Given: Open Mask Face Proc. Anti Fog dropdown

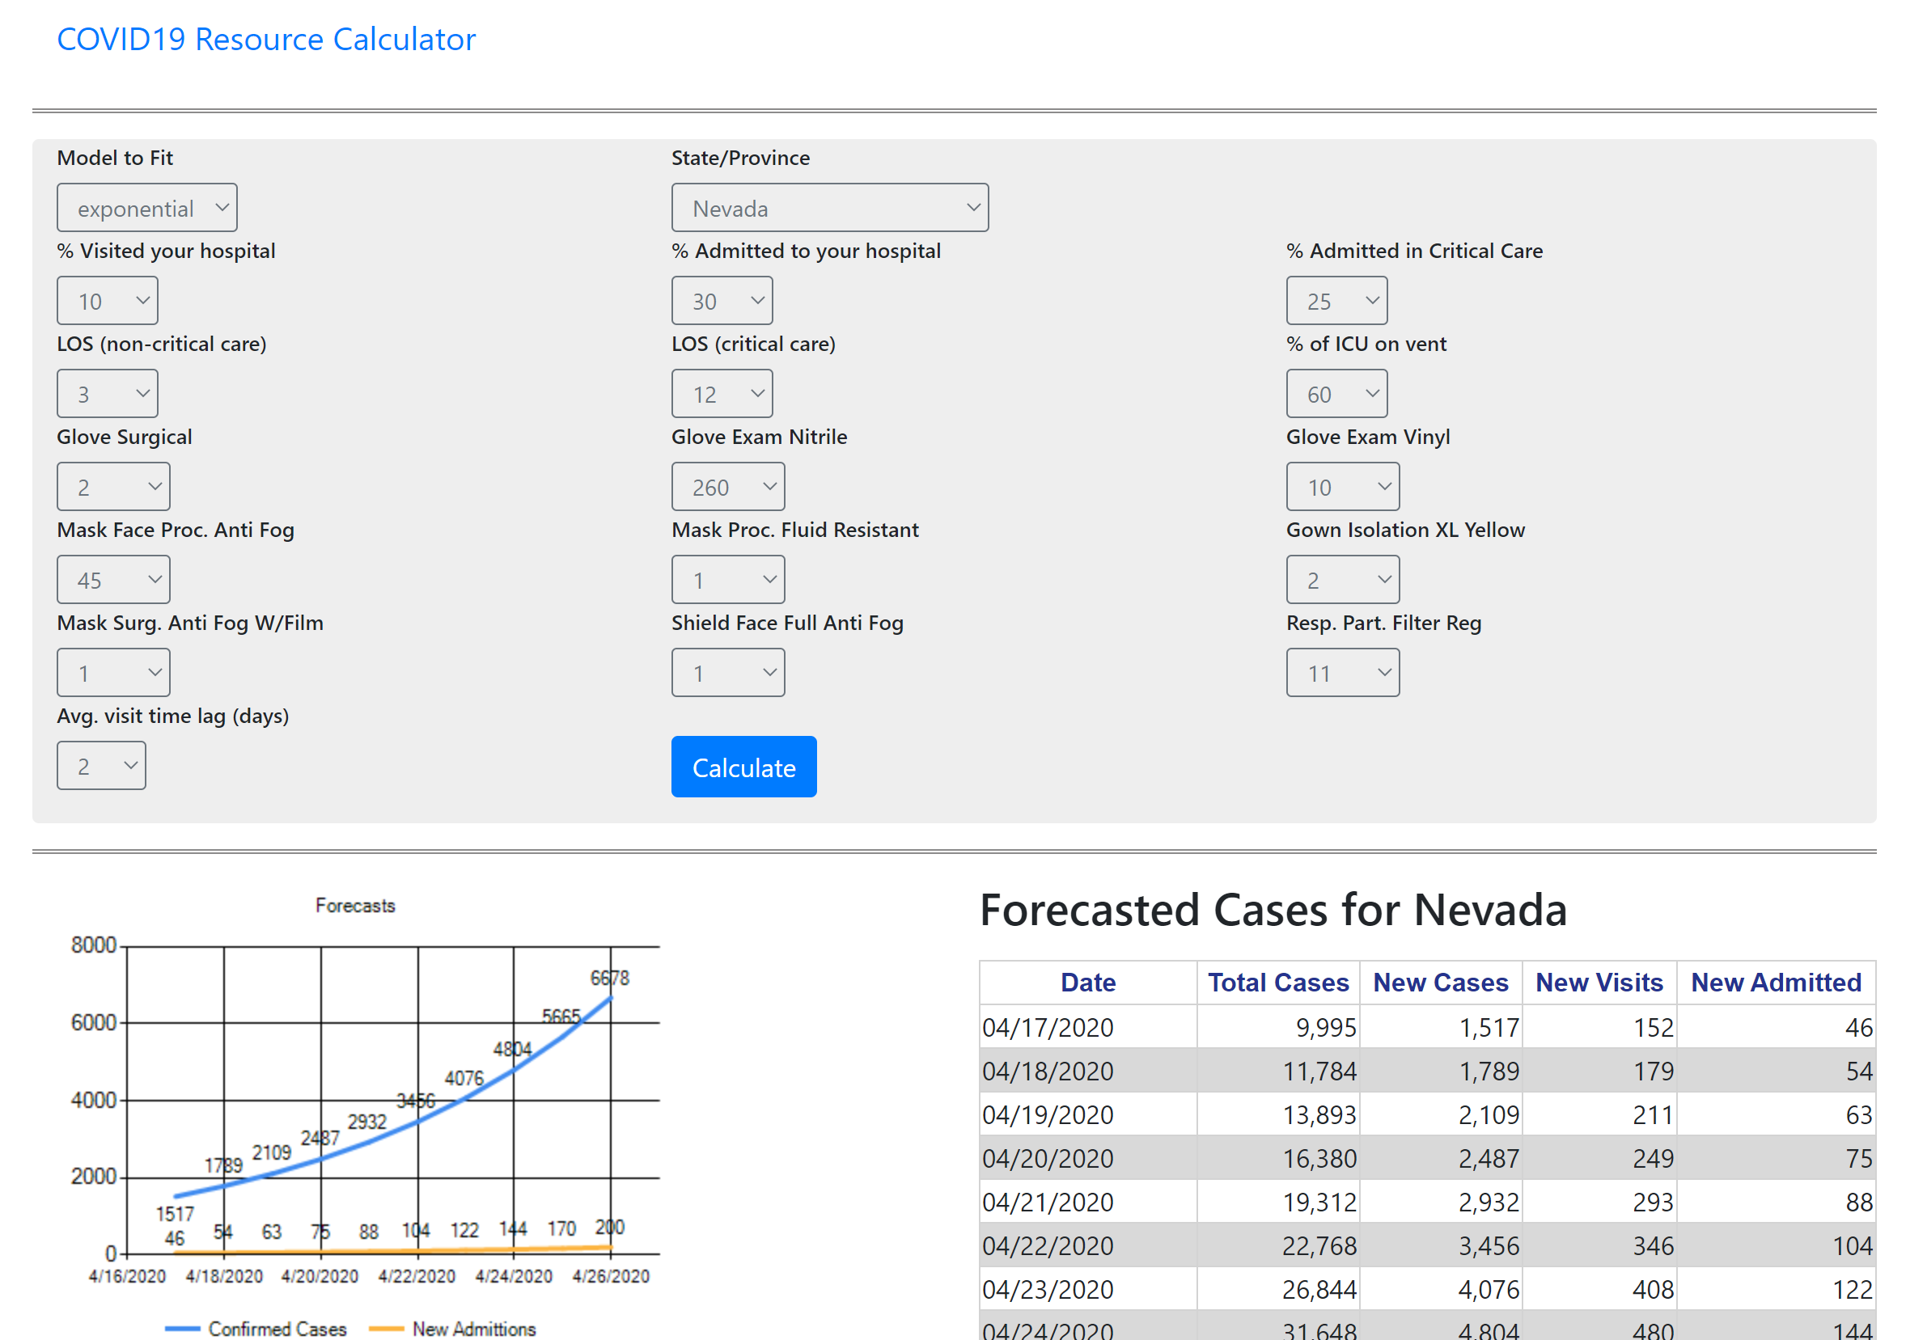Looking at the screenshot, I should pyautogui.click(x=113, y=580).
